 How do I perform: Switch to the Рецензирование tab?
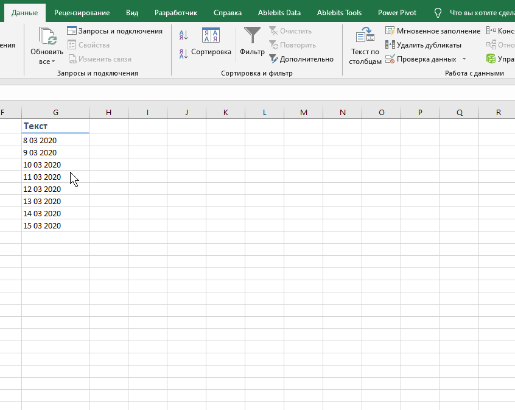point(82,13)
